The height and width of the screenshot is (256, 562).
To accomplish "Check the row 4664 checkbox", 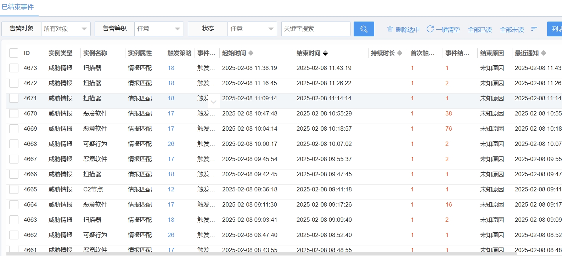I will 14,204.
